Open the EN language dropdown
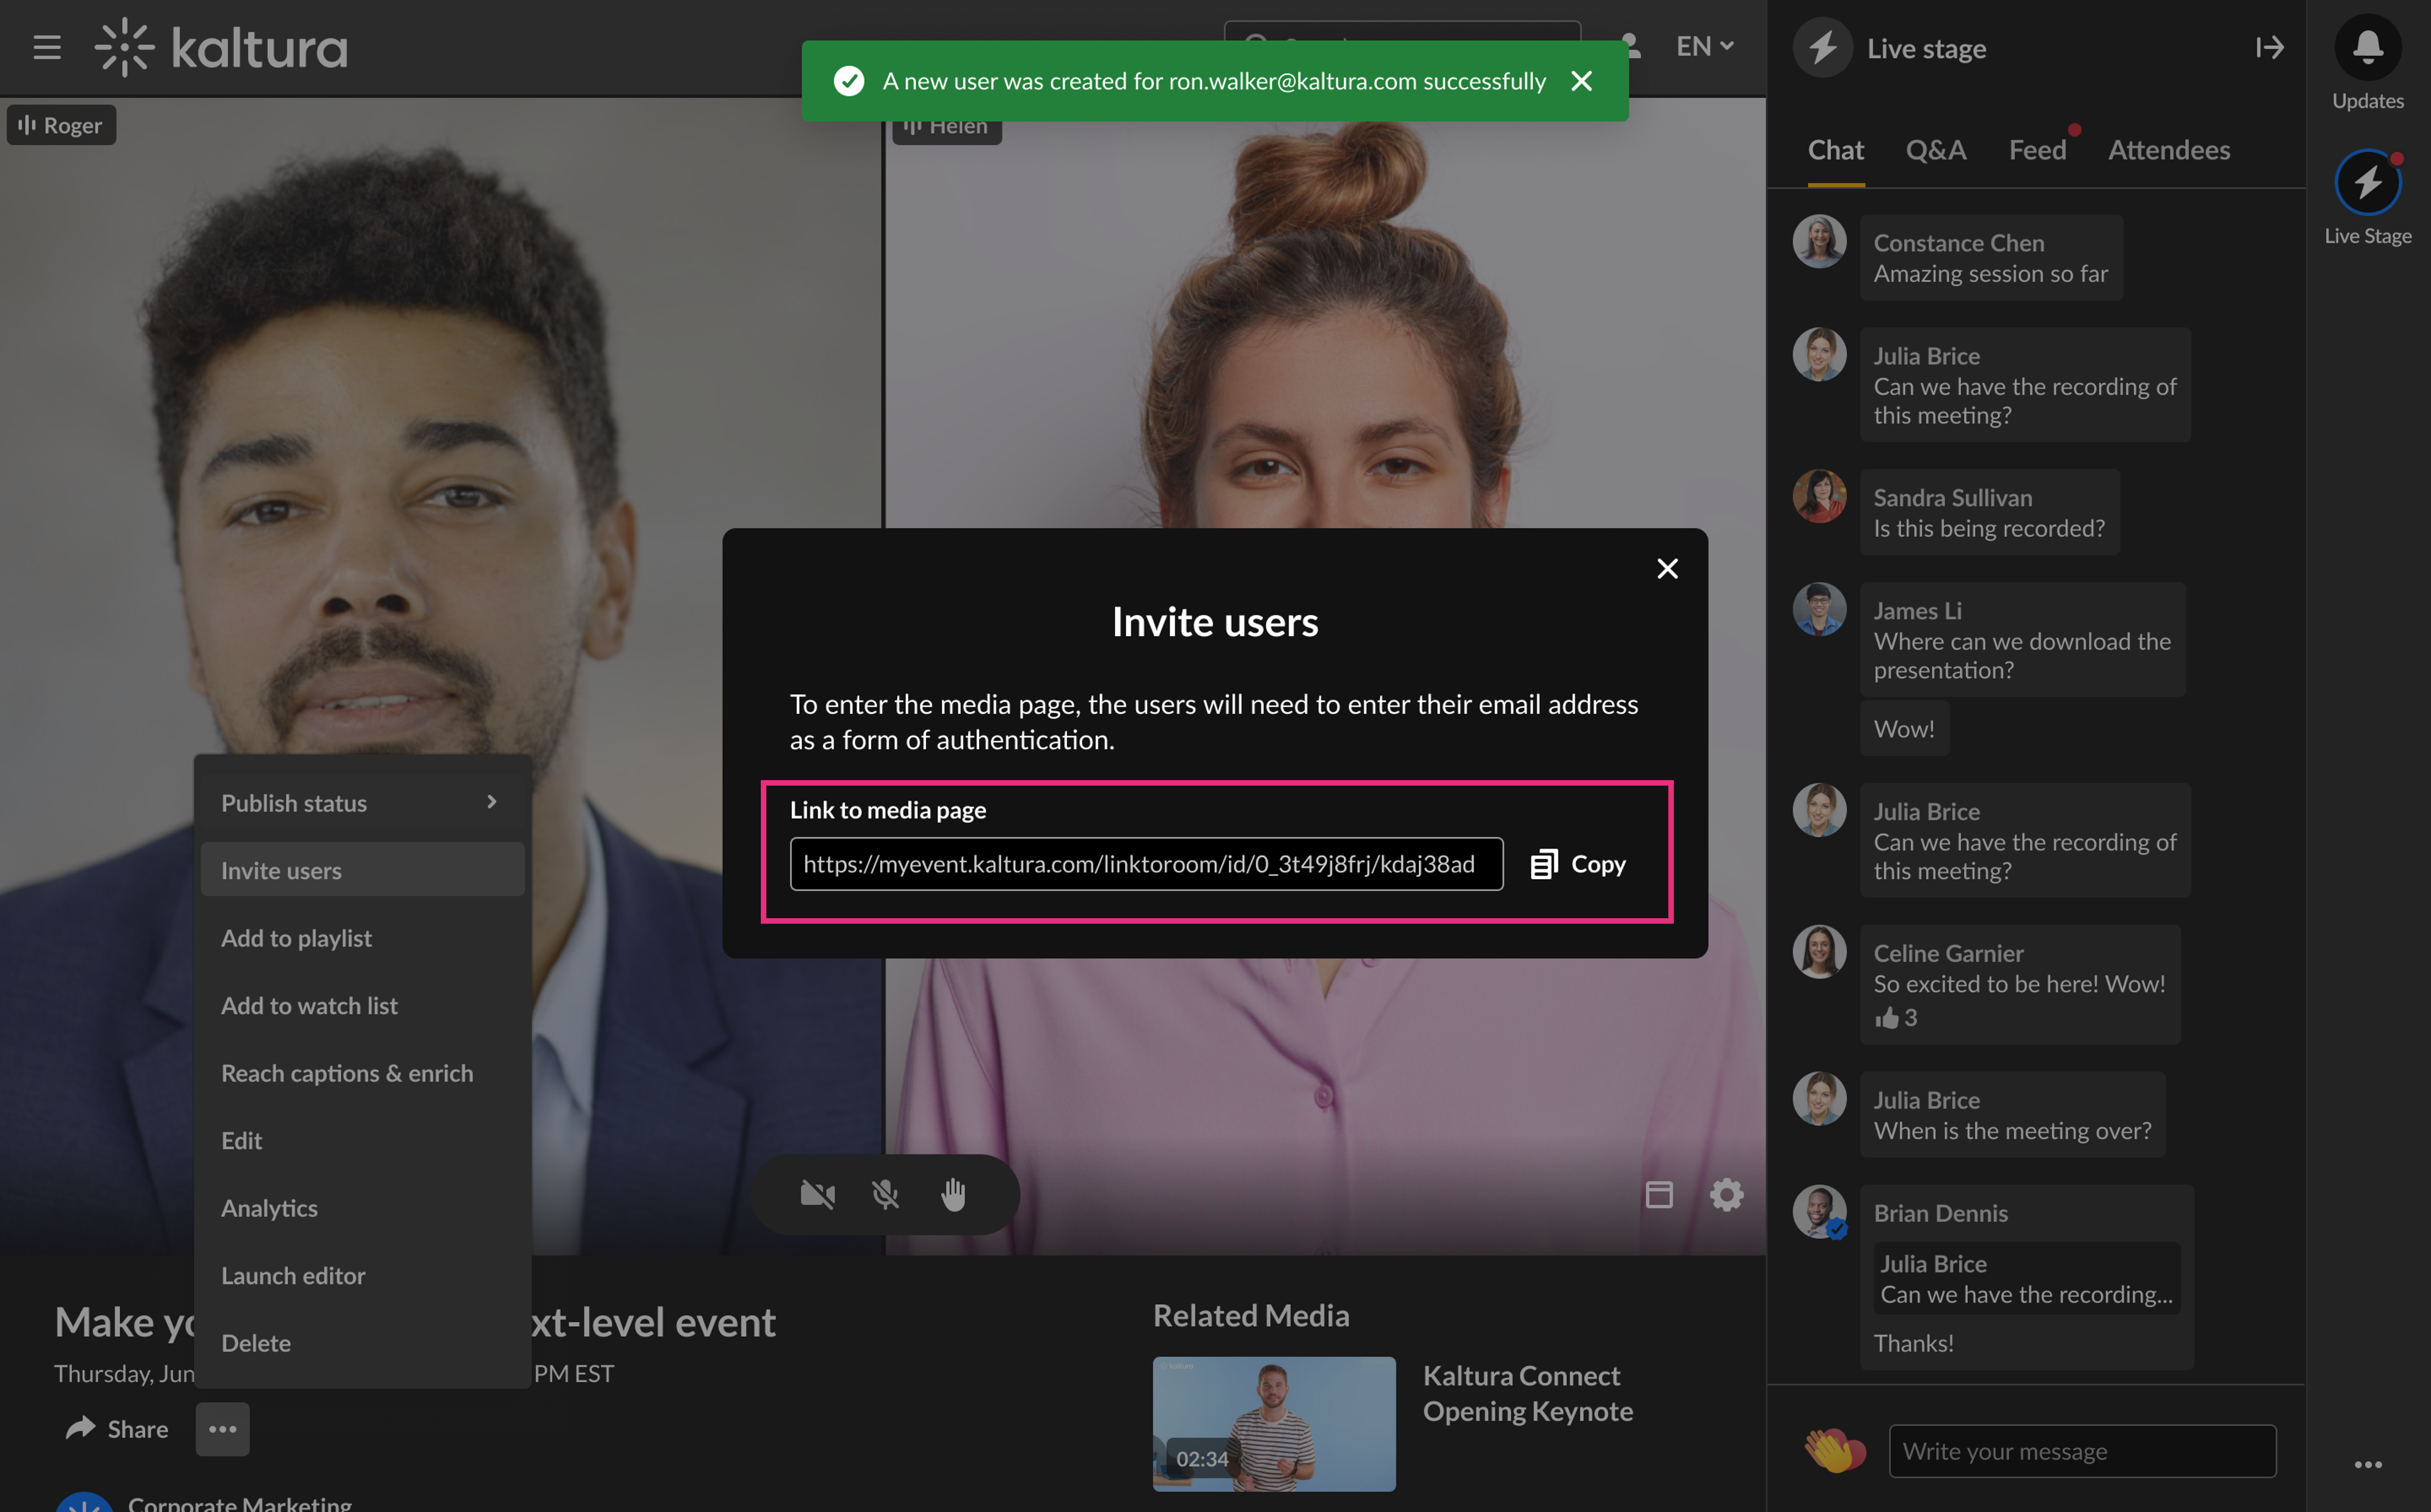Image resolution: width=2431 pixels, height=1512 pixels. point(1704,47)
